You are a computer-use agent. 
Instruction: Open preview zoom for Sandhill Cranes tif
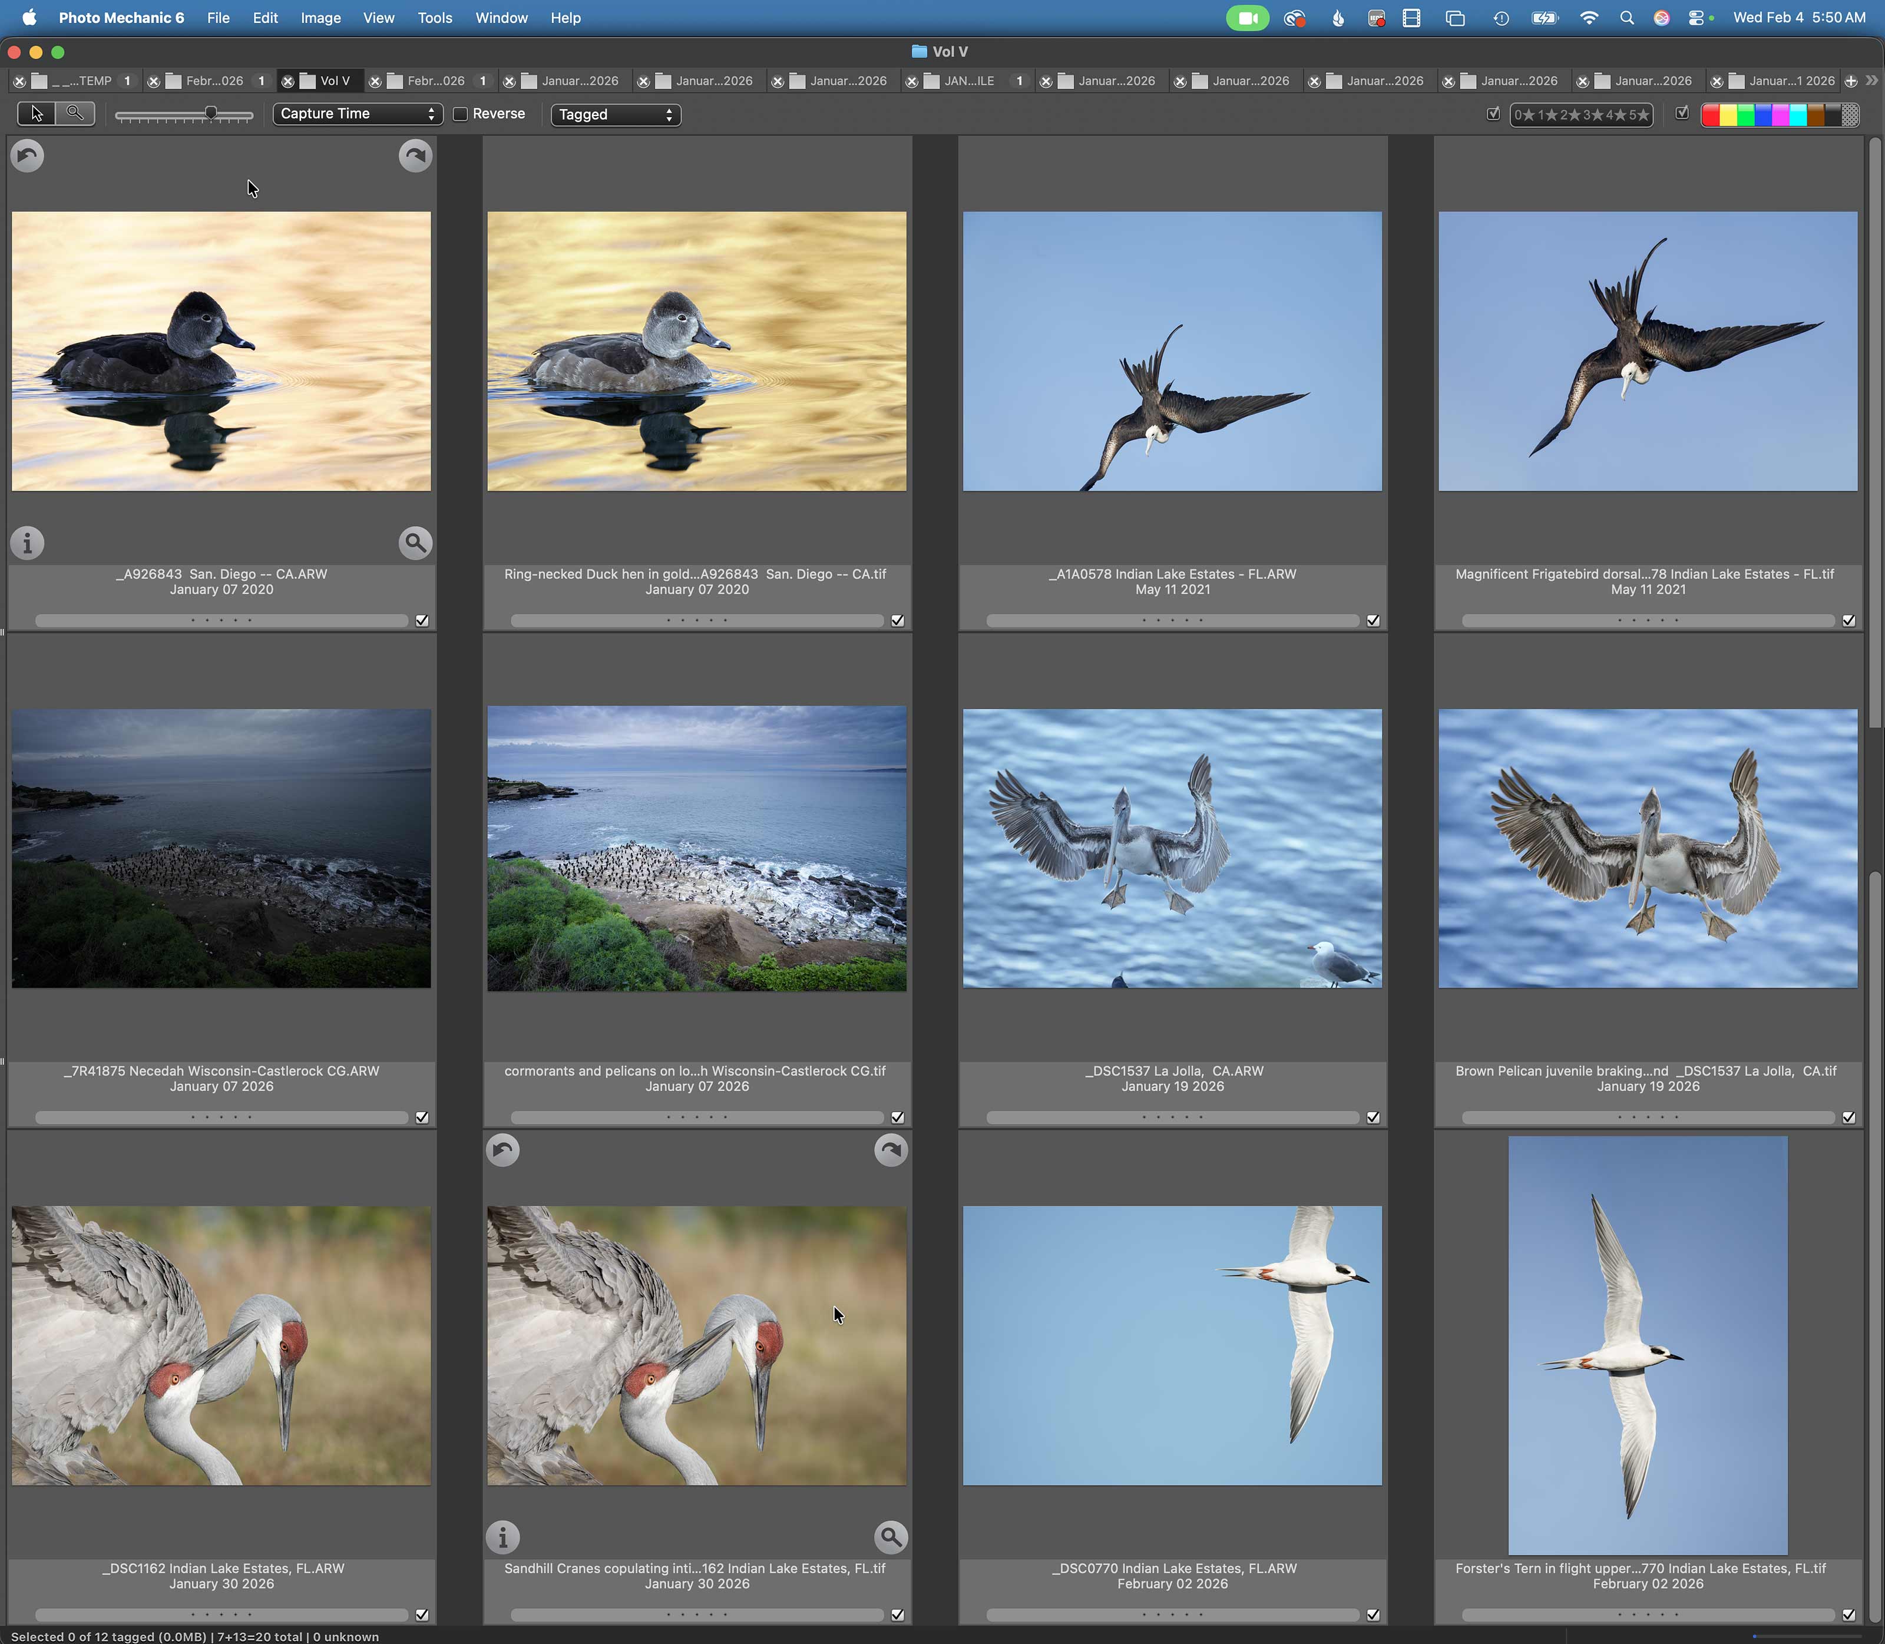click(891, 1536)
